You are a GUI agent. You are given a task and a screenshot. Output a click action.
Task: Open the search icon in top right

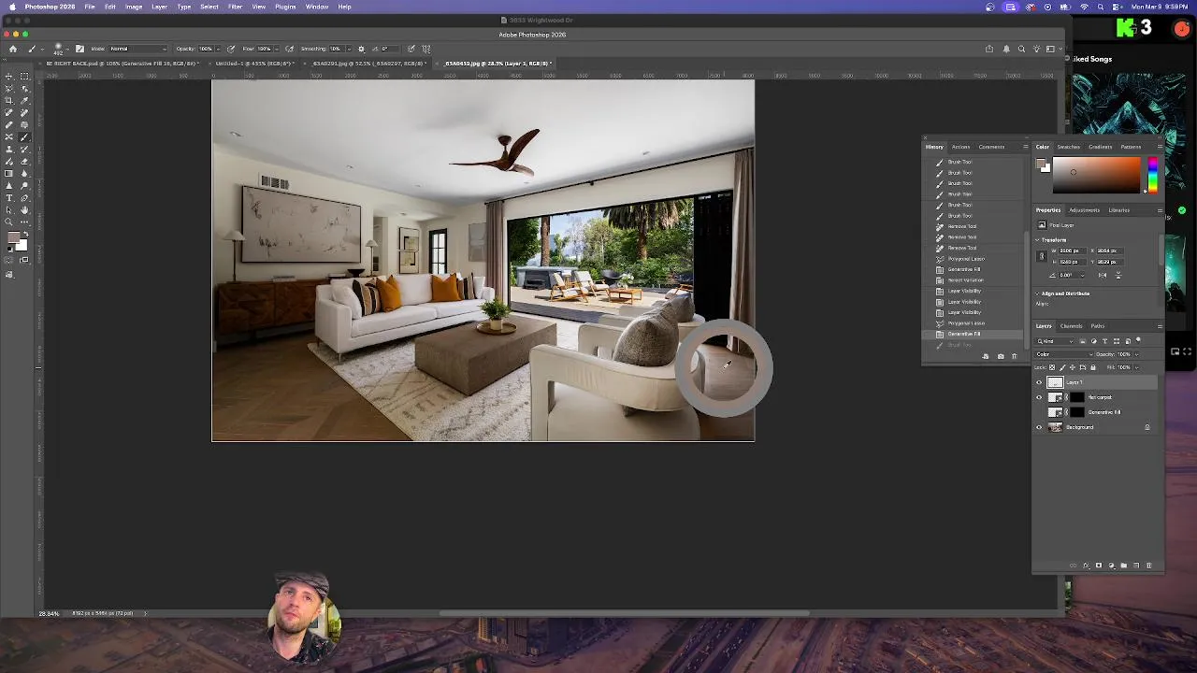coord(1021,49)
